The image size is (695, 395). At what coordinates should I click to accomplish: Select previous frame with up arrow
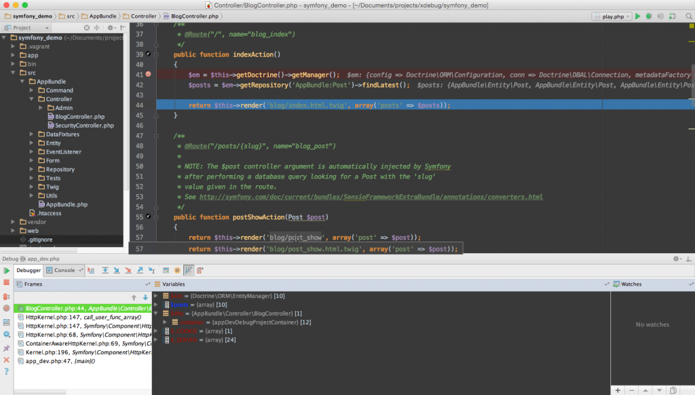(x=134, y=297)
